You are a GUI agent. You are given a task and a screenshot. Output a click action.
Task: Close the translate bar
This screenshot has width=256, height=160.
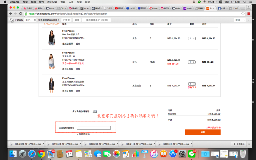(x=248, y=20)
